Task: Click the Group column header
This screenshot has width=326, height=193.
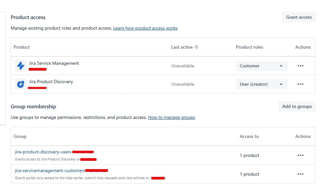Action: click(x=20, y=136)
